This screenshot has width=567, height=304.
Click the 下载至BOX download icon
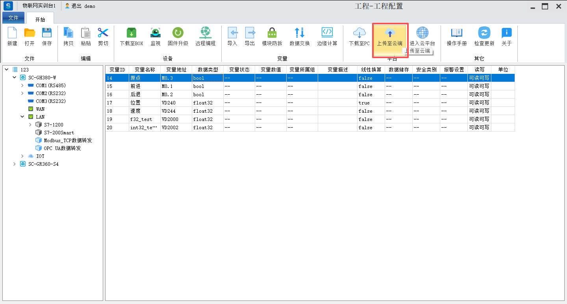point(132,33)
